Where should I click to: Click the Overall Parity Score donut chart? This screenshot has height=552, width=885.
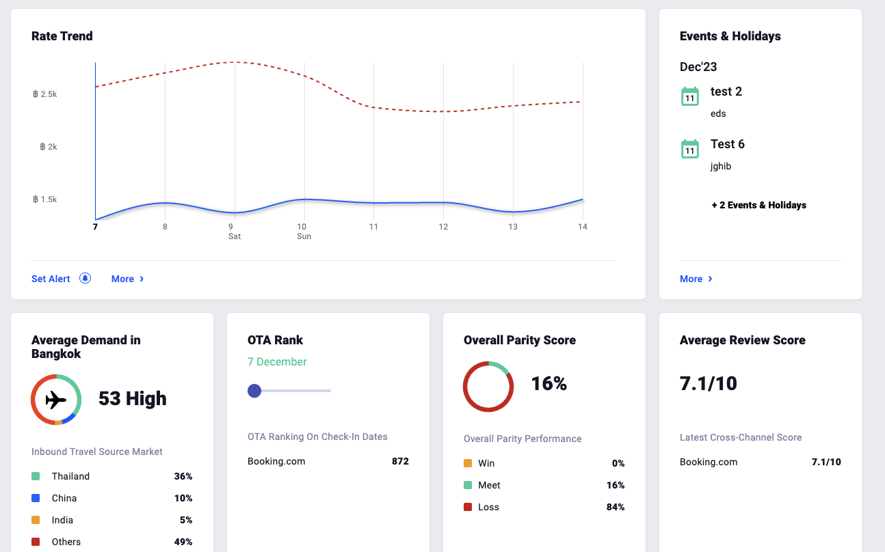coord(488,386)
